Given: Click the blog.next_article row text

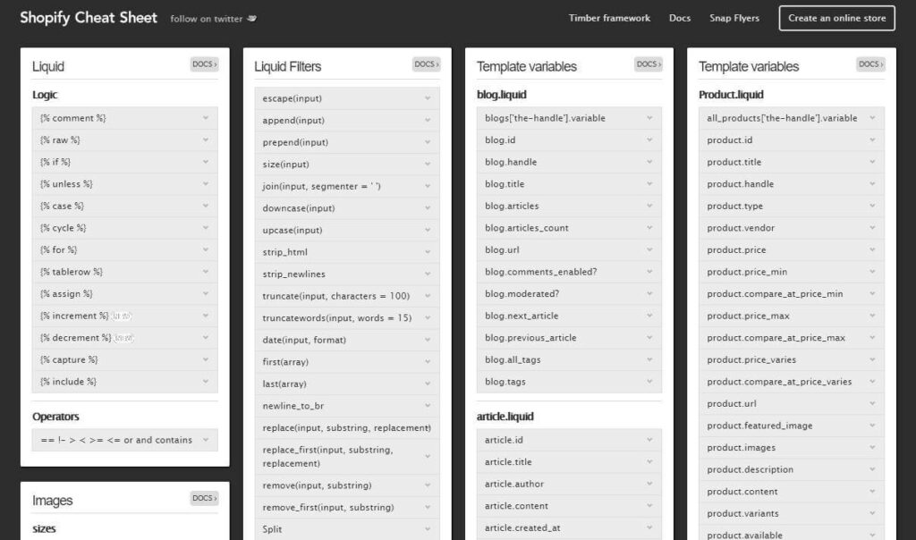Looking at the screenshot, I should (x=522, y=316).
